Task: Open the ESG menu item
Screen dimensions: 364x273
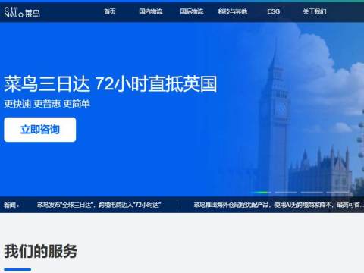Action: [274, 11]
